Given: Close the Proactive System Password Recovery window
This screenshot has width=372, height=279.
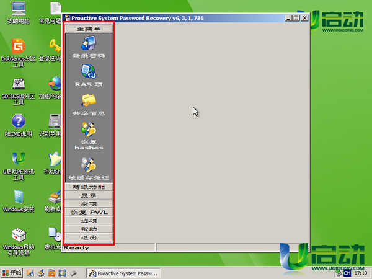Looking at the screenshot, I should [x=304, y=18].
